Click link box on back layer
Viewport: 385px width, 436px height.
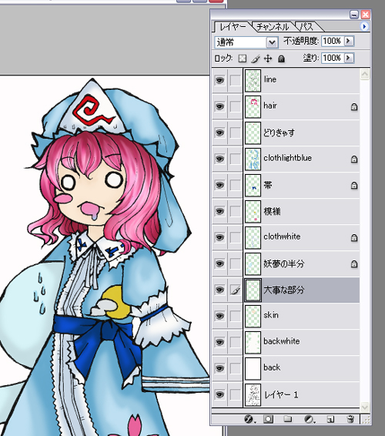point(235,368)
